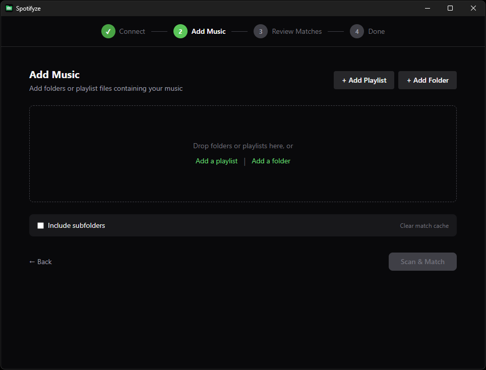The image size is (486, 370).
Task: Click the Add Folder button
Action: (x=427, y=80)
